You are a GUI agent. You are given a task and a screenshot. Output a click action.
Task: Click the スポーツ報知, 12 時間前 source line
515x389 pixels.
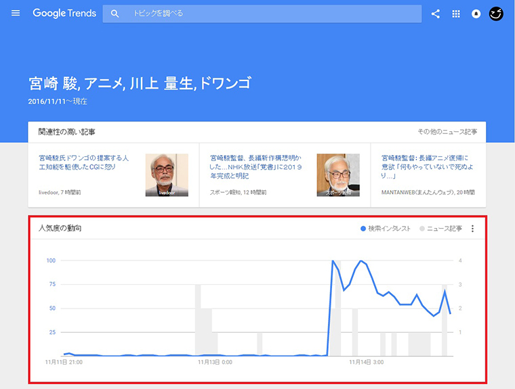tap(238, 193)
